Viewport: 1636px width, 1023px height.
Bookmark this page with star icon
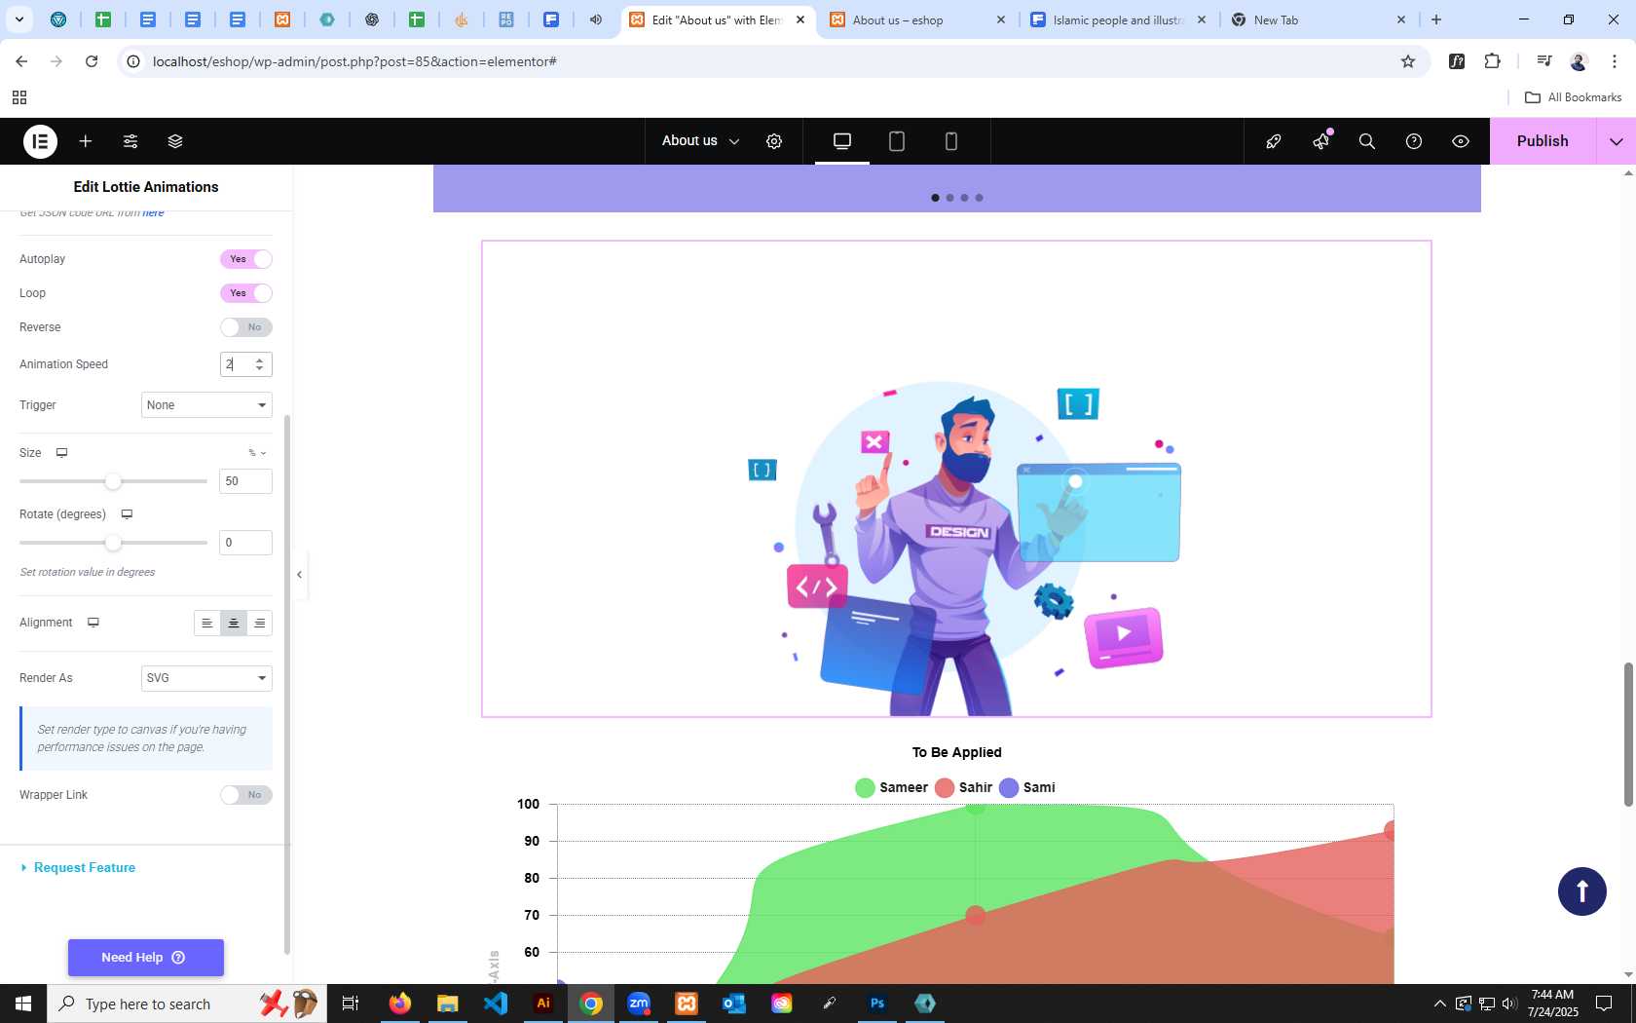pyautogui.click(x=1408, y=61)
